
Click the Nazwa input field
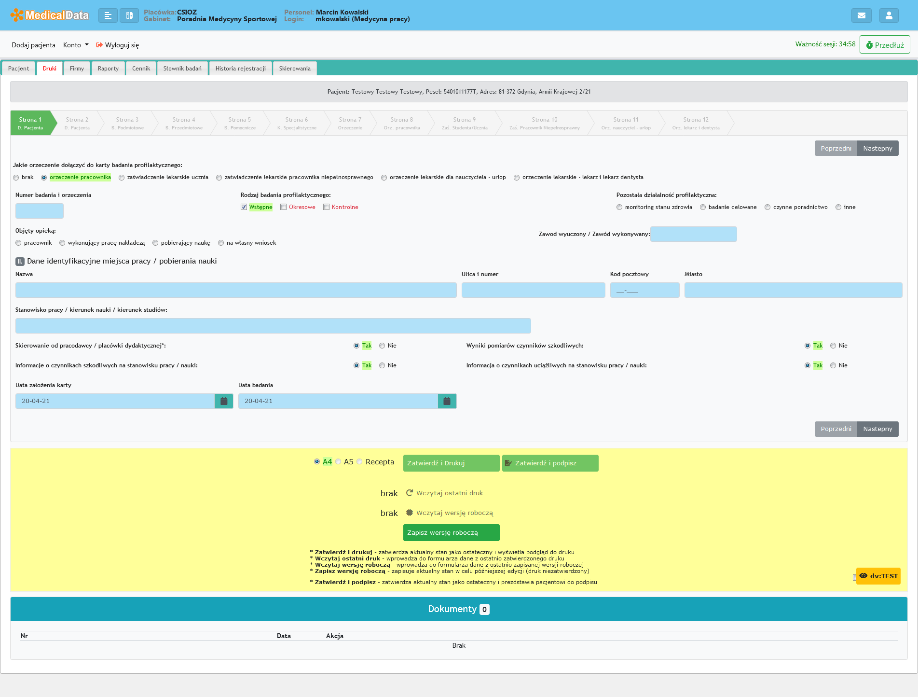[236, 290]
